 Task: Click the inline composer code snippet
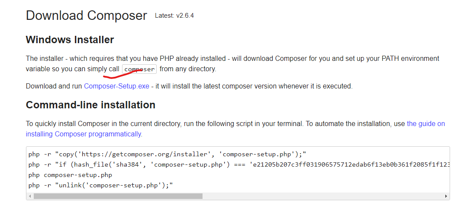(x=139, y=69)
